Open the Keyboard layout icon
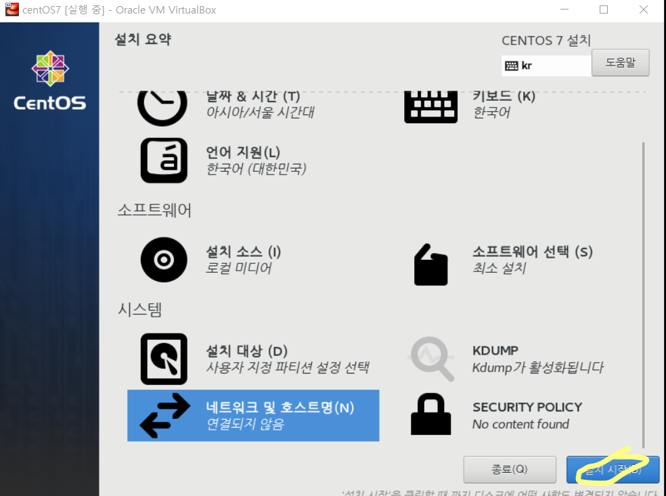Viewport: 666px width, 496px height. 430,107
